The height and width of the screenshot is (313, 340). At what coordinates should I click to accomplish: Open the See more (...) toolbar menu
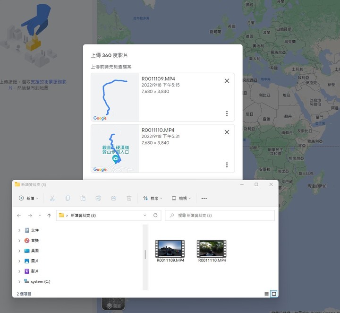pos(204,198)
